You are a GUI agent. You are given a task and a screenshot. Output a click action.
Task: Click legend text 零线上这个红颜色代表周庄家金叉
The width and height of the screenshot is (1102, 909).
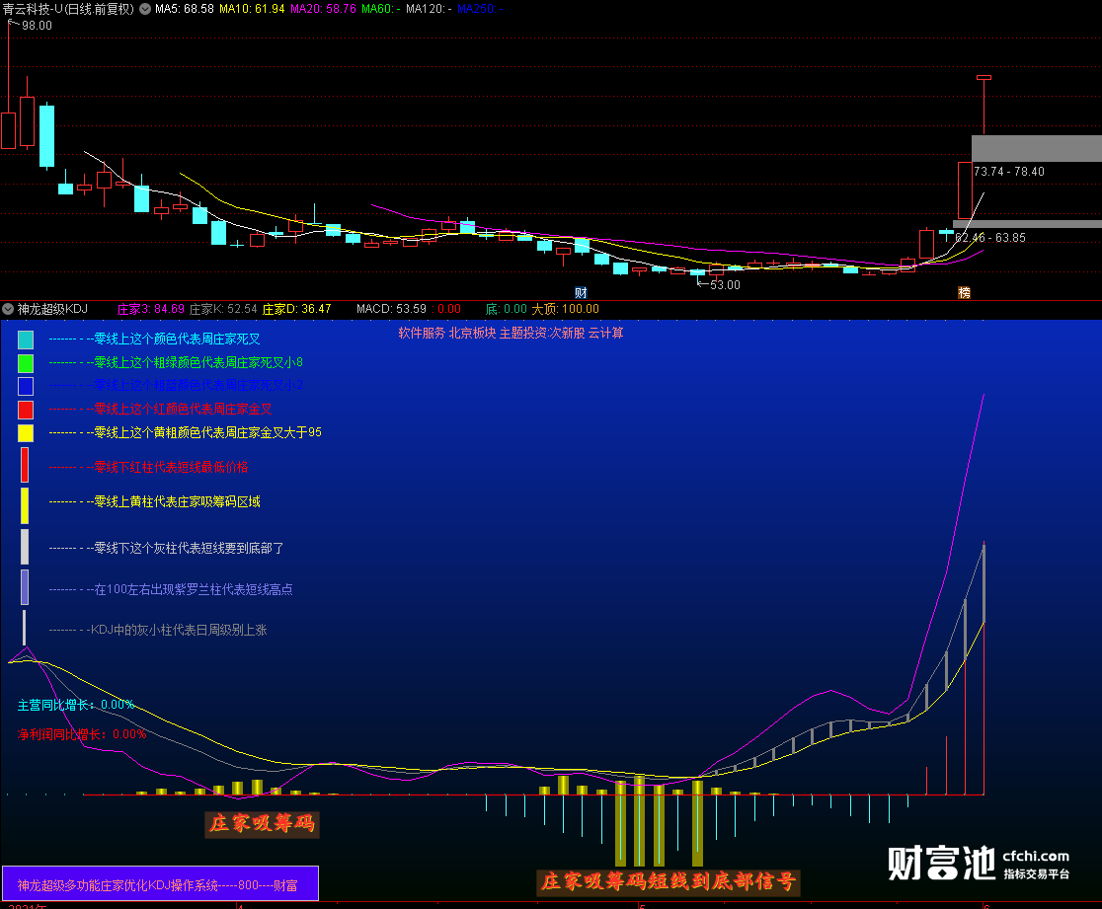[183, 409]
